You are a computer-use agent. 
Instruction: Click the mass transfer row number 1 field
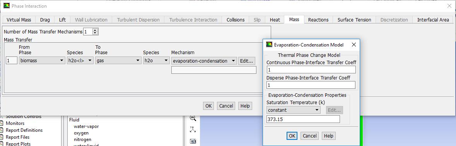[x=12, y=61]
